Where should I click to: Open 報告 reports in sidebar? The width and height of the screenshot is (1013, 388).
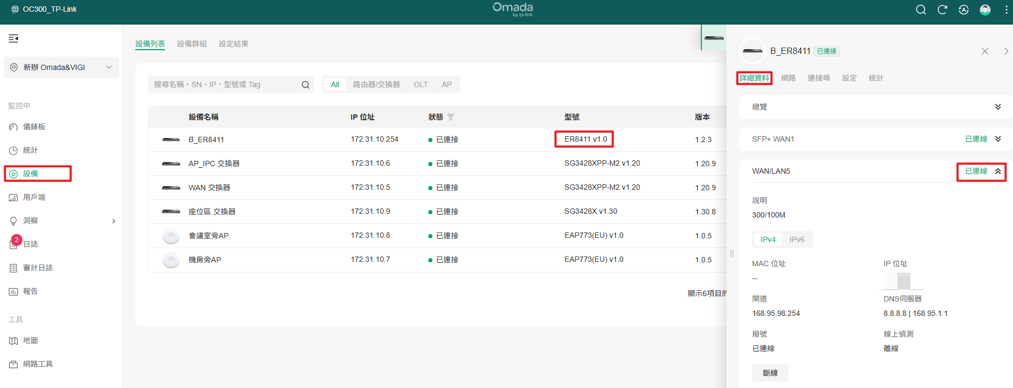30,291
